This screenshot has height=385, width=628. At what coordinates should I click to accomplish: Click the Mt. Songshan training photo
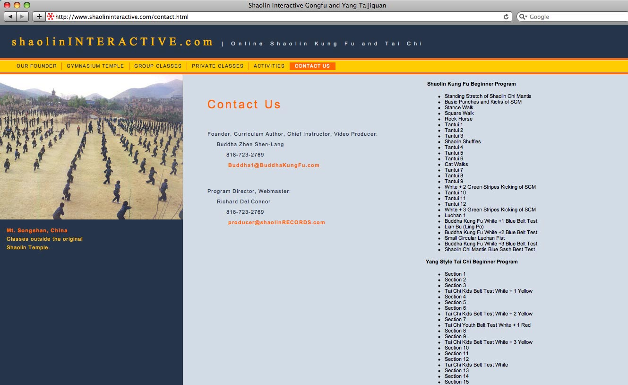[91, 147]
